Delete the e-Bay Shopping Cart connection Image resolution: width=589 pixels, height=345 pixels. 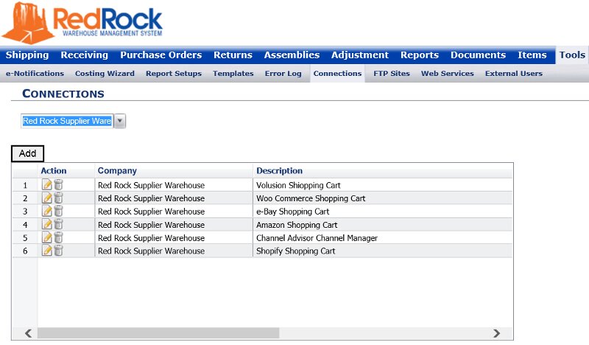click(58, 212)
